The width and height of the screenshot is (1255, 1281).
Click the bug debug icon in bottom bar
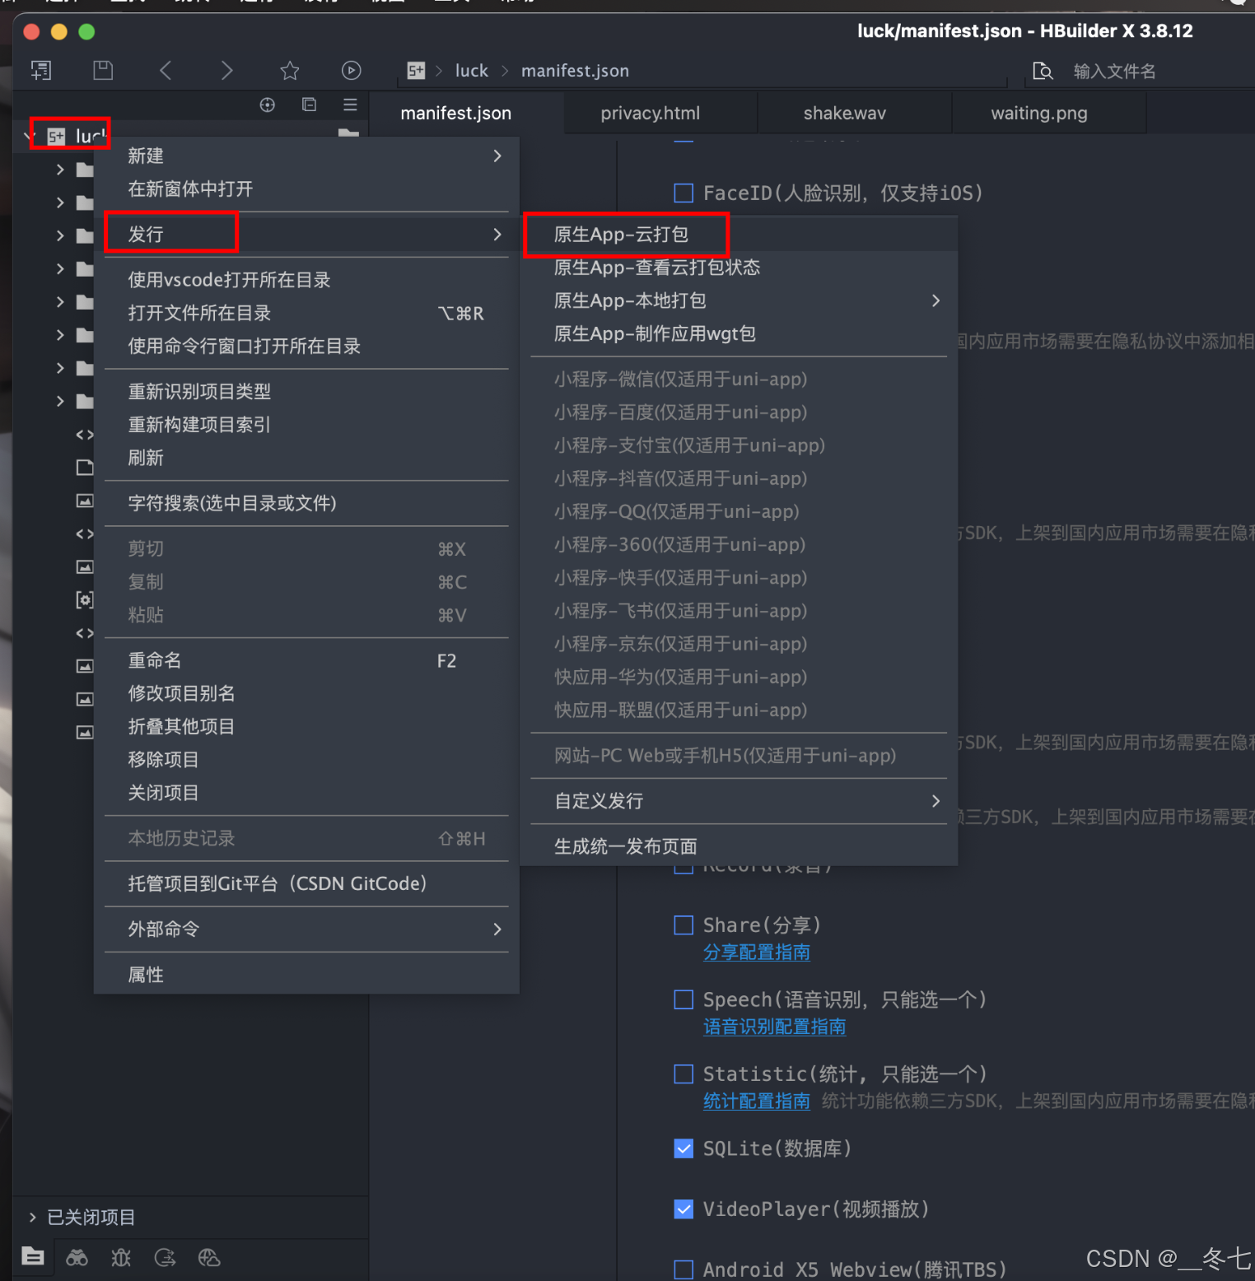point(121,1257)
